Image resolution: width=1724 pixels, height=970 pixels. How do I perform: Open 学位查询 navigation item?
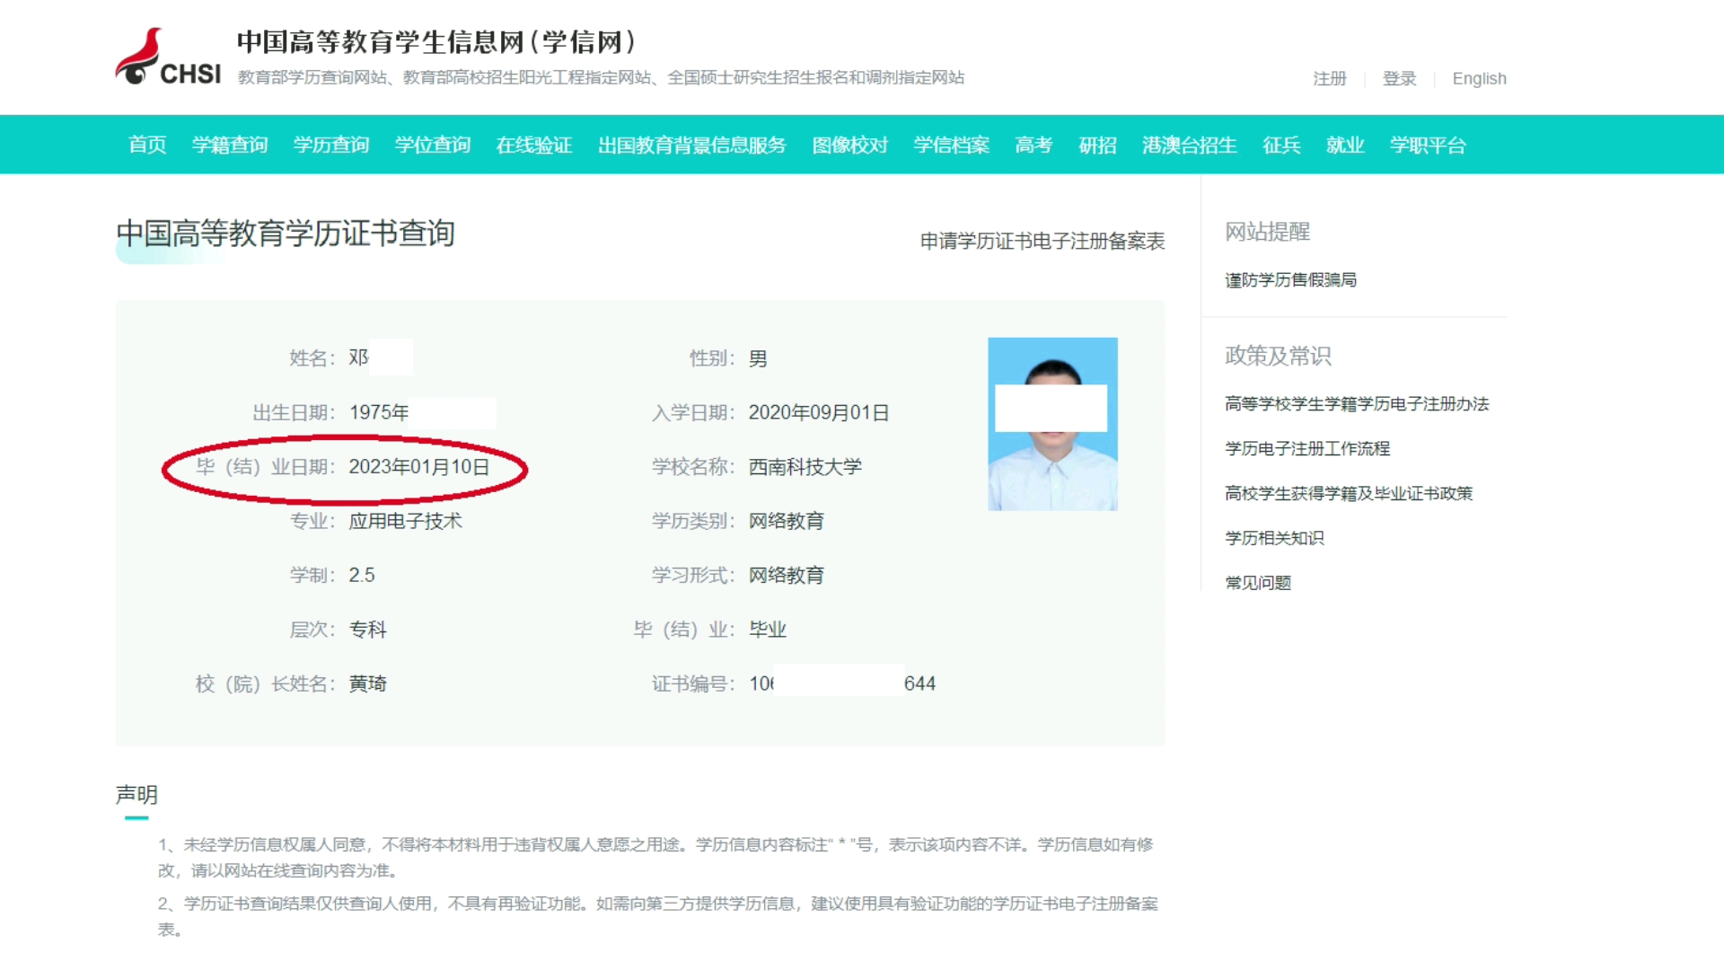[433, 145]
